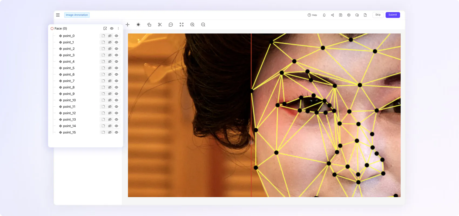Click the zoom in magnifier
The height and width of the screenshot is (216, 459).
pyautogui.click(x=192, y=25)
